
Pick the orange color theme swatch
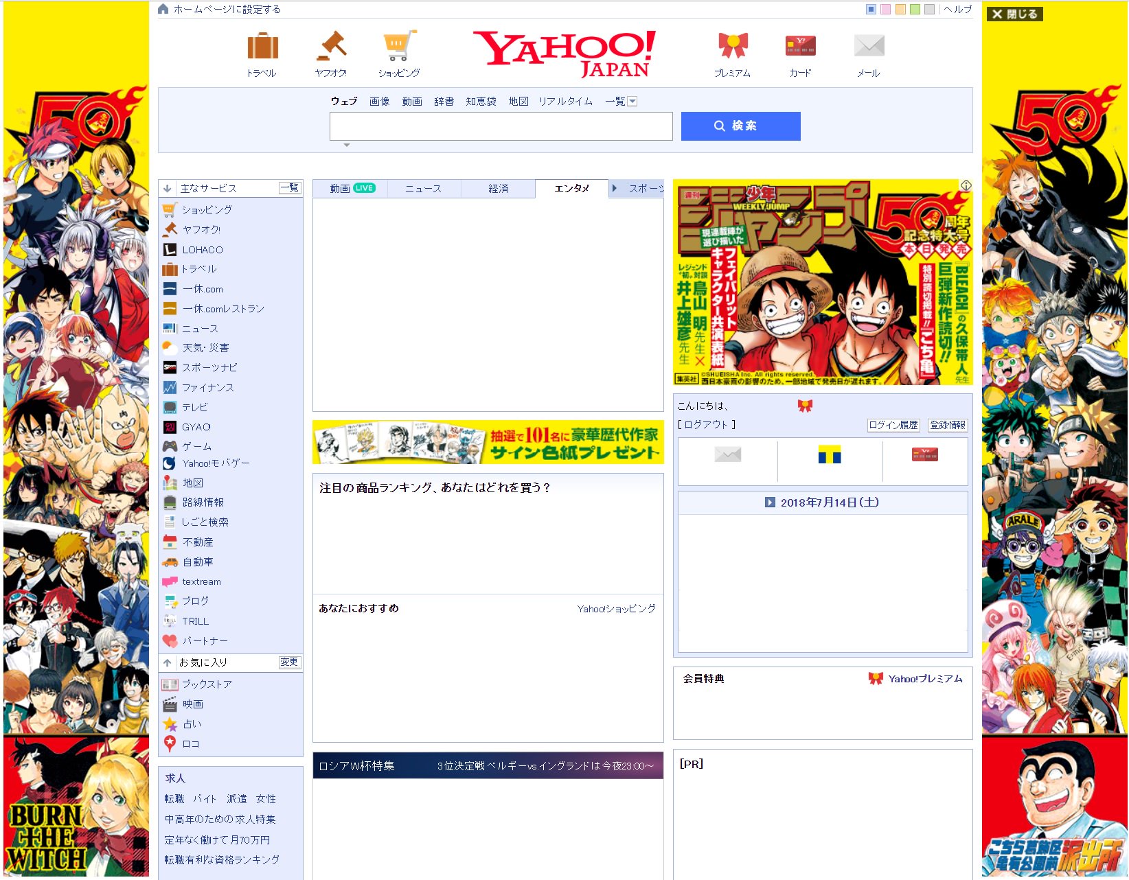[x=900, y=9]
